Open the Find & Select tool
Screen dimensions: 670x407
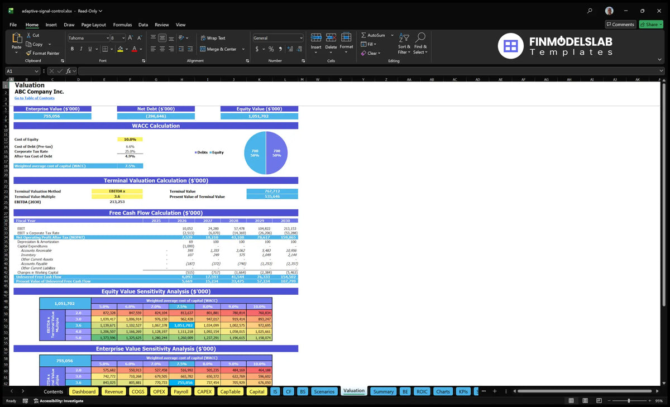tap(420, 44)
